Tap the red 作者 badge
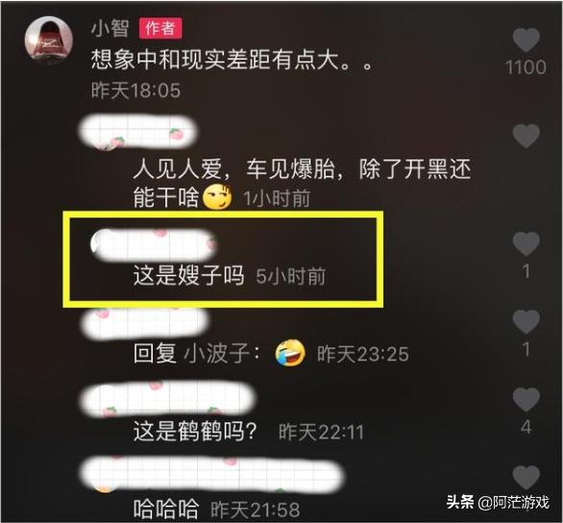Screen dimensions: 563x523 click(160, 28)
